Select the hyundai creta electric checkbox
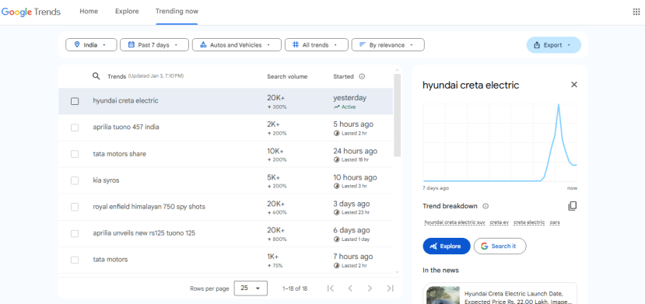Screen dimensions: 645x304 [x=75, y=101]
